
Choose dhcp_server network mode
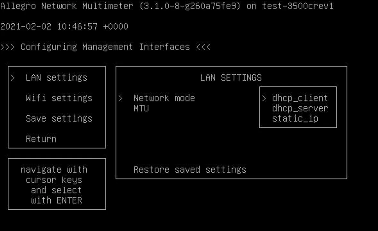pyautogui.click(x=300, y=108)
